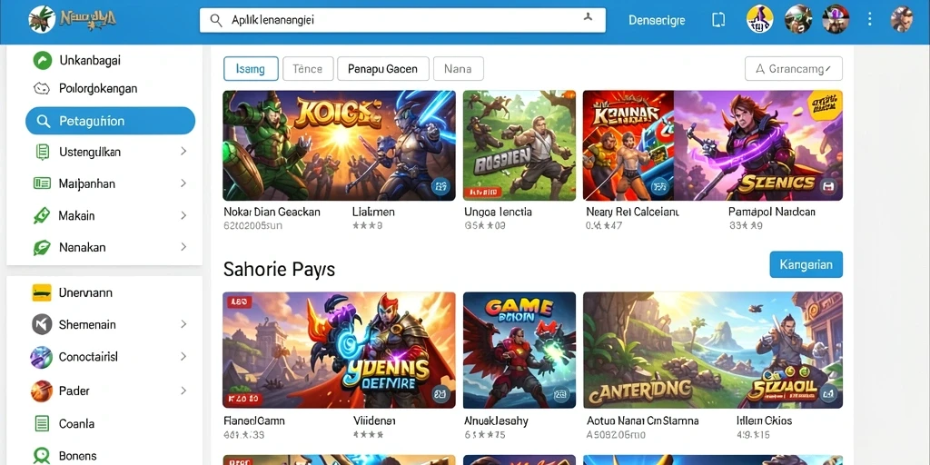Screen dimensions: 930x465
Task: Open the purple hat avatar in header
Action: (836, 19)
